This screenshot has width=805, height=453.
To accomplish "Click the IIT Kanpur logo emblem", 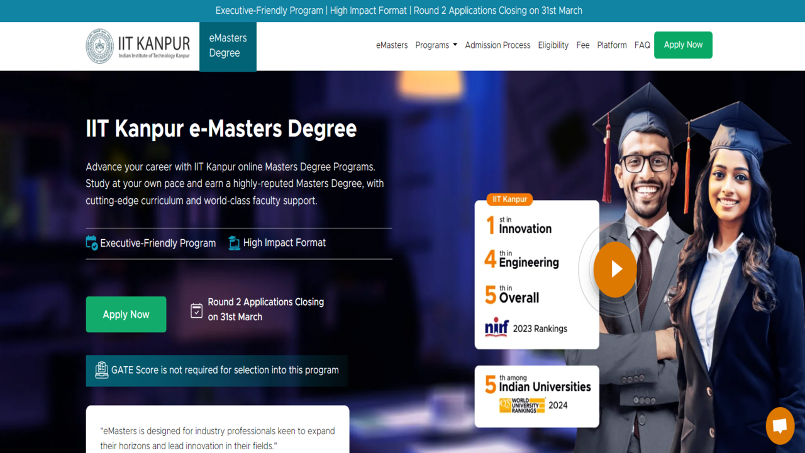I will [x=99, y=46].
